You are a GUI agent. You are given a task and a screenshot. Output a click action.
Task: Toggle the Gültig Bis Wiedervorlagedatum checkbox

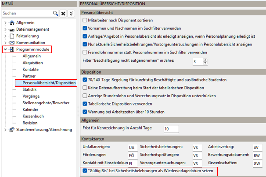pyautogui.click(x=85, y=170)
